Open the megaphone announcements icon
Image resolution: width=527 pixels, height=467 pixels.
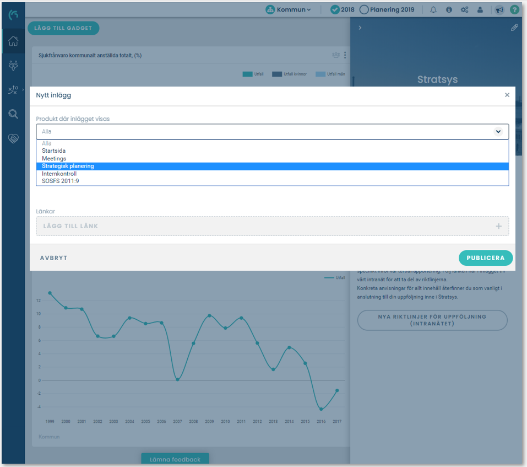coord(499,10)
